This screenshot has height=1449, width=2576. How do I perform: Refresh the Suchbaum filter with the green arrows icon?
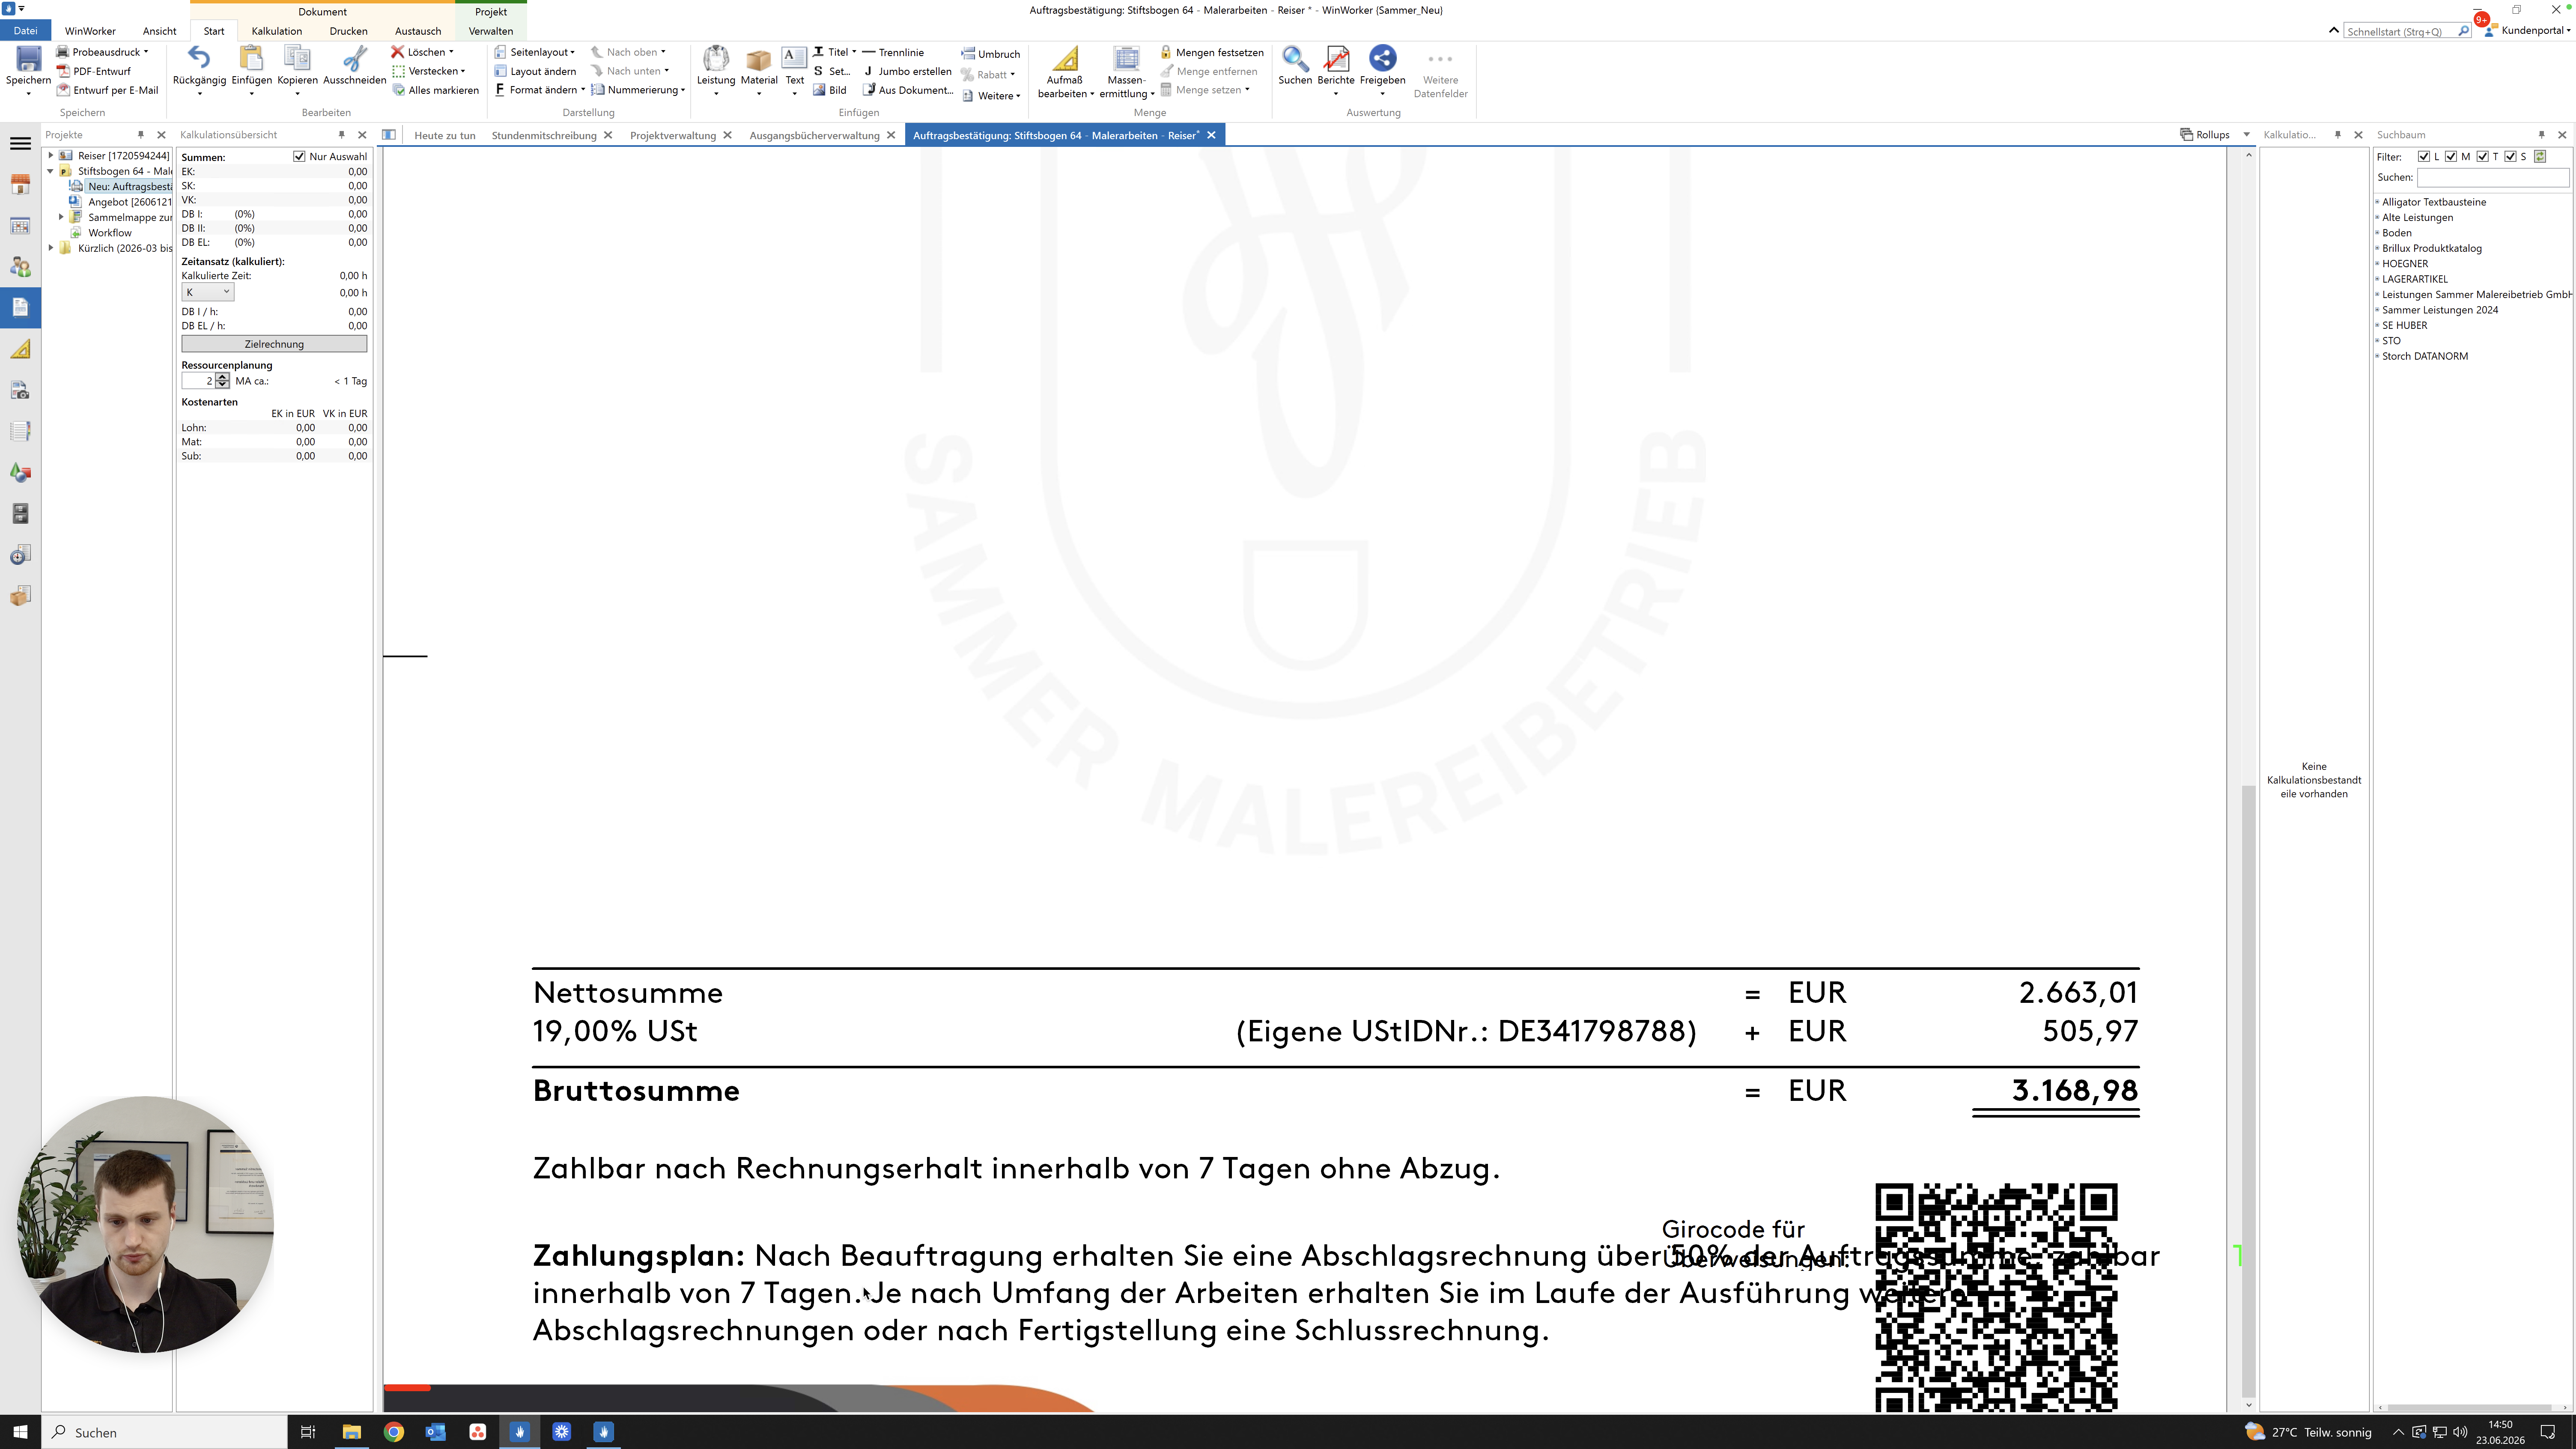(2540, 156)
